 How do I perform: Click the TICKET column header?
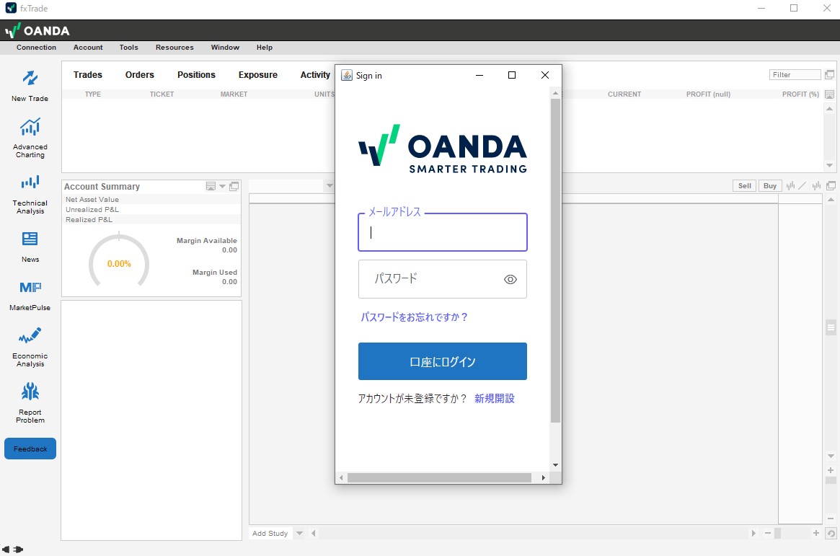162,94
